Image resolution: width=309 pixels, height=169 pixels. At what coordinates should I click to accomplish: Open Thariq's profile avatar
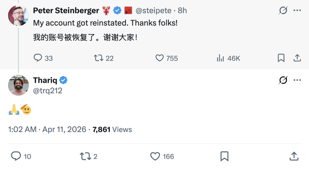[x=18, y=85]
